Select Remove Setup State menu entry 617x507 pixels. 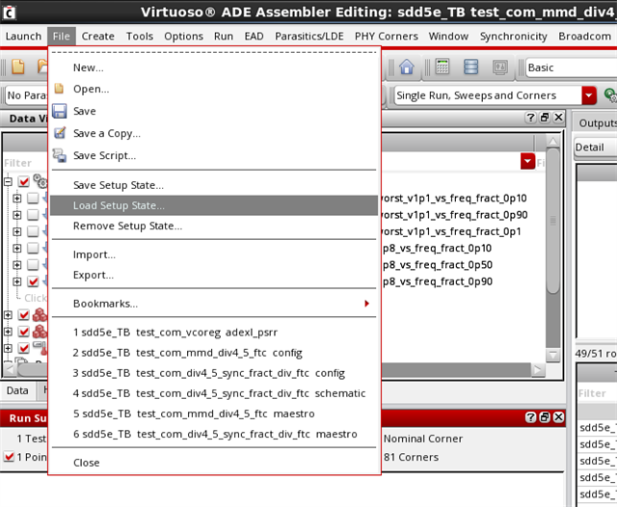click(214, 226)
